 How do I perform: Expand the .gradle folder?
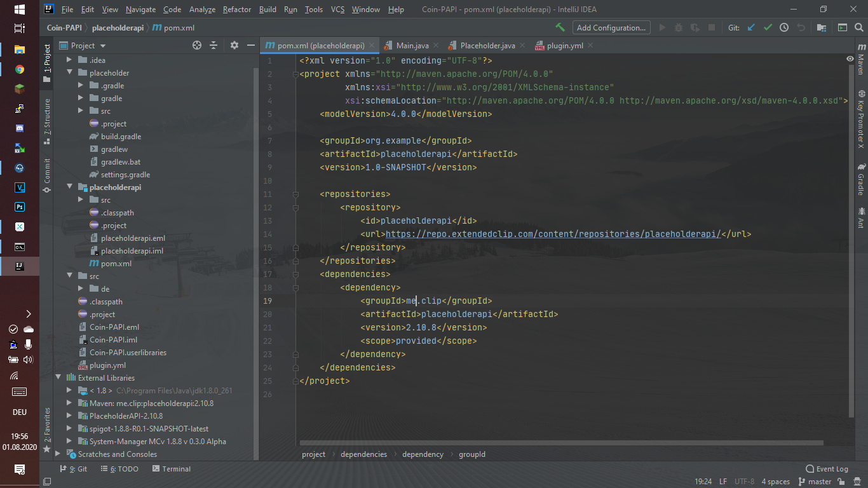pyautogui.click(x=80, y=85)
